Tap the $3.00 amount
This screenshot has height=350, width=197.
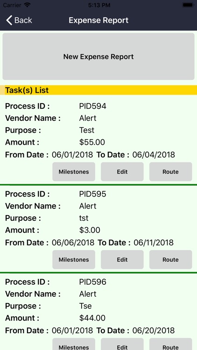click(x=90, y=231)
